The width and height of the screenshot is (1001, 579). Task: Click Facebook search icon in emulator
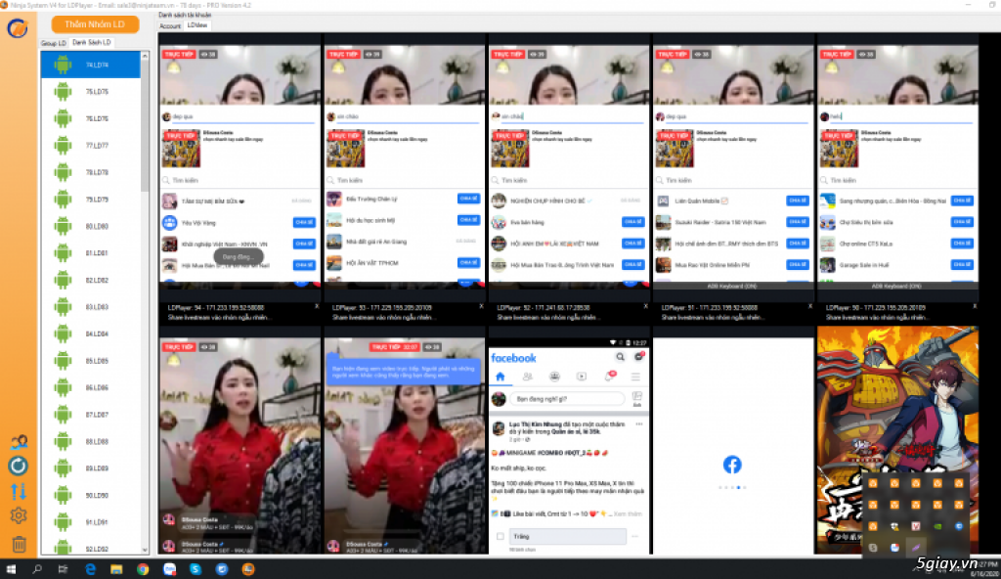[620, 357]
